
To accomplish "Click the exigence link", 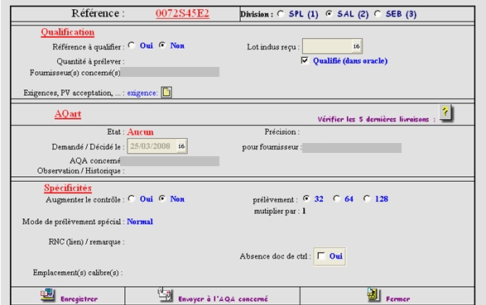I will [x=142, y=93].
